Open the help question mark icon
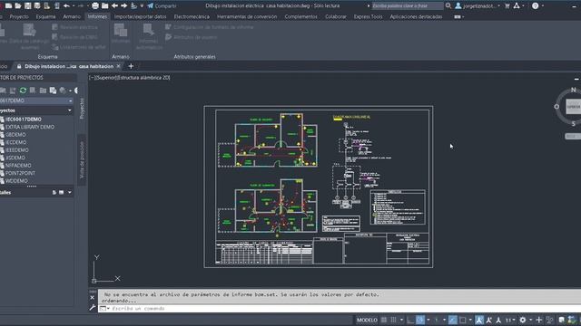This screenshot has width=581, height=326. tap(535, 6)
